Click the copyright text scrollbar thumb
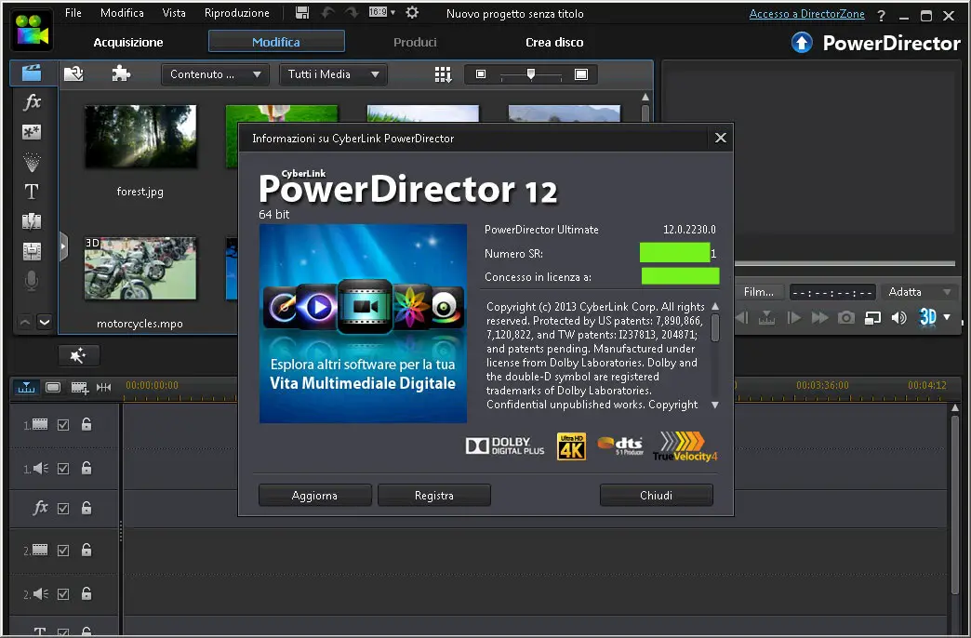Image resolution: width=971 pixels, height=638 pixels. (715, 327)
